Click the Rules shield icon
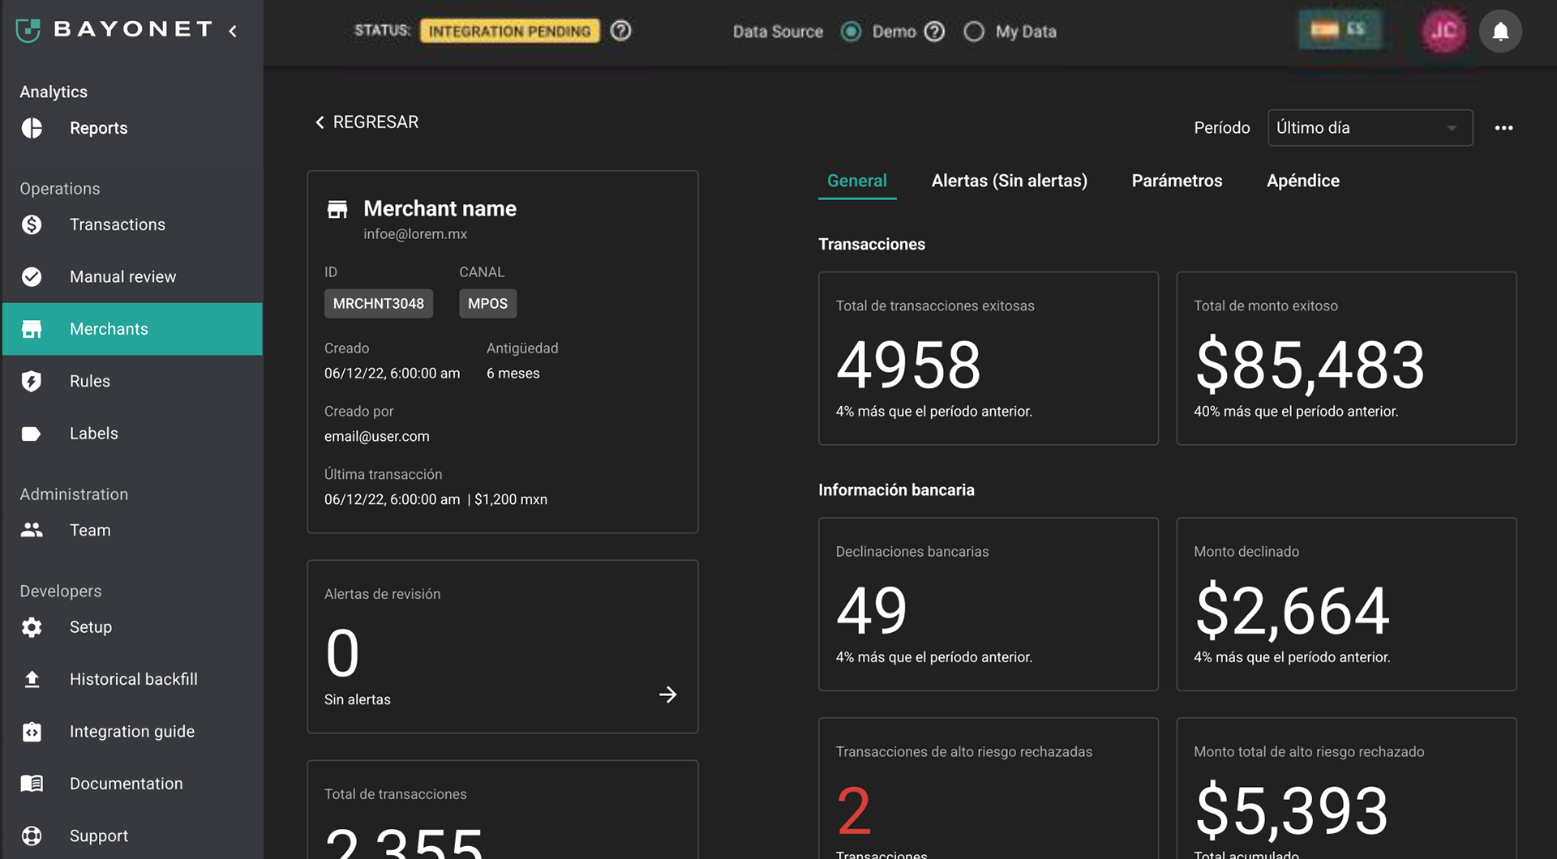1557x859 pixels. [32, 381]
